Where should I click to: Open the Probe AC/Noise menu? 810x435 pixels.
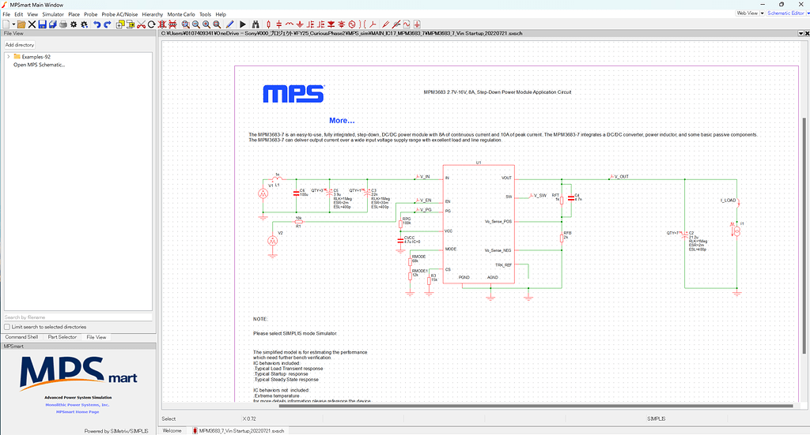[119, 14]
